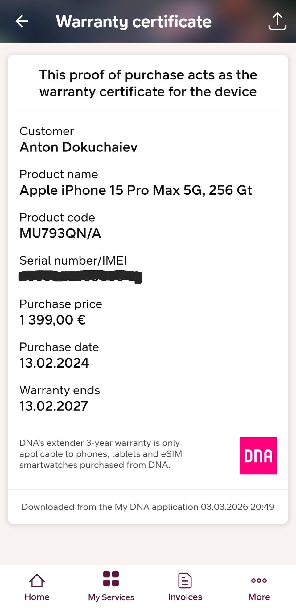Tap the DNA extender 3-year warranty note
The image size is (296, 608).
click(x=101, y=454)
